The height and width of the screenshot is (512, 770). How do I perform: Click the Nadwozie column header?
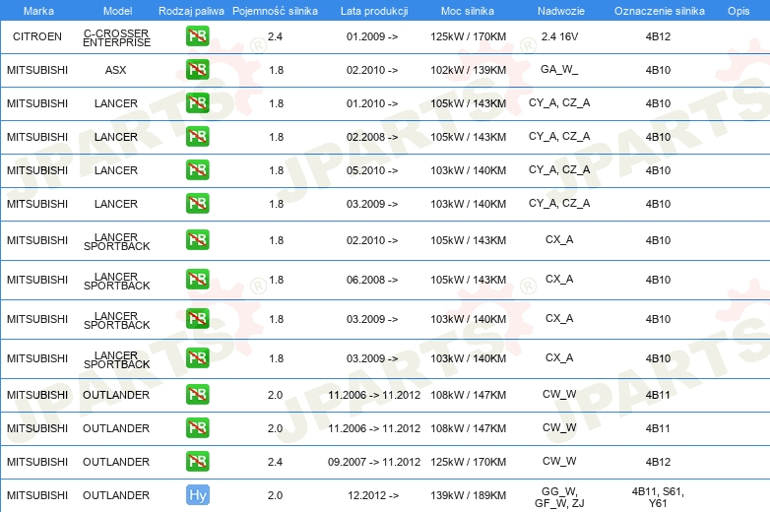point(561,11)
